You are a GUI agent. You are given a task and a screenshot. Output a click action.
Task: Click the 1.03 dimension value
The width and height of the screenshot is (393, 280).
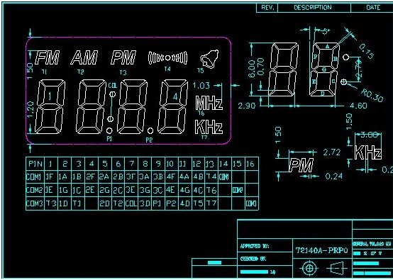tap(201, 86)
